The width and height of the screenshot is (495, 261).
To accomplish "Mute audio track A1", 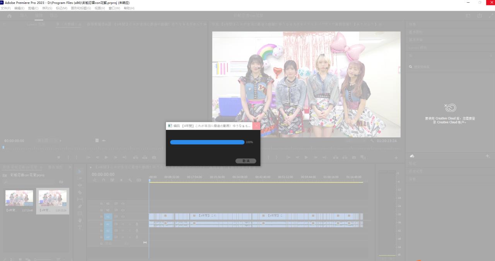I will click(x=123, y=224).
